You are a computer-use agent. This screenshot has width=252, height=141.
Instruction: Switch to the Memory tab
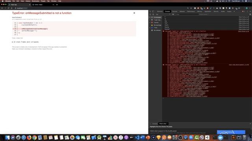(200, 11)
